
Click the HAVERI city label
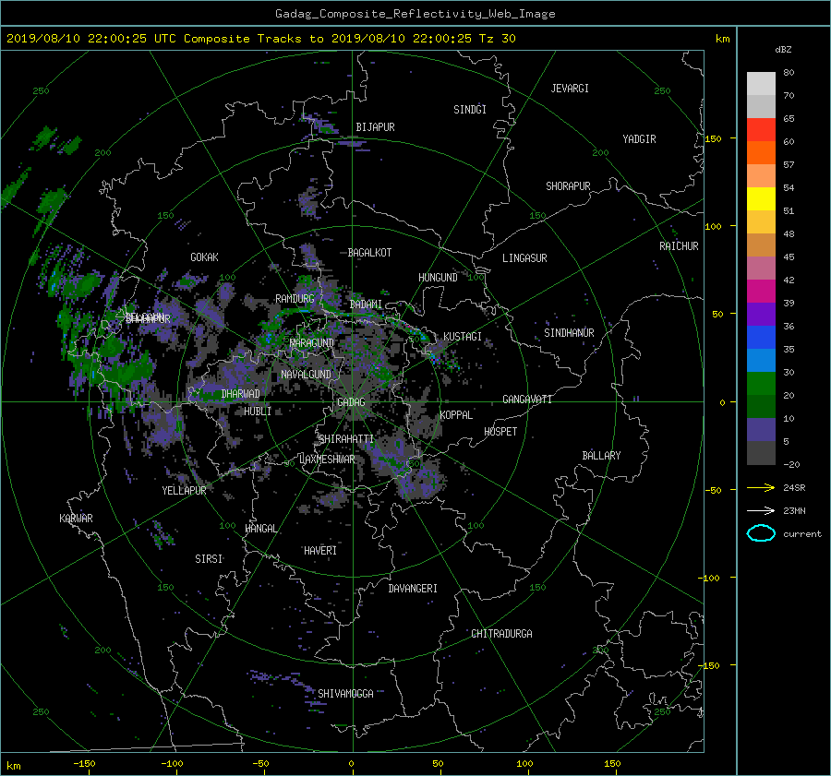(x=320, y=551)
